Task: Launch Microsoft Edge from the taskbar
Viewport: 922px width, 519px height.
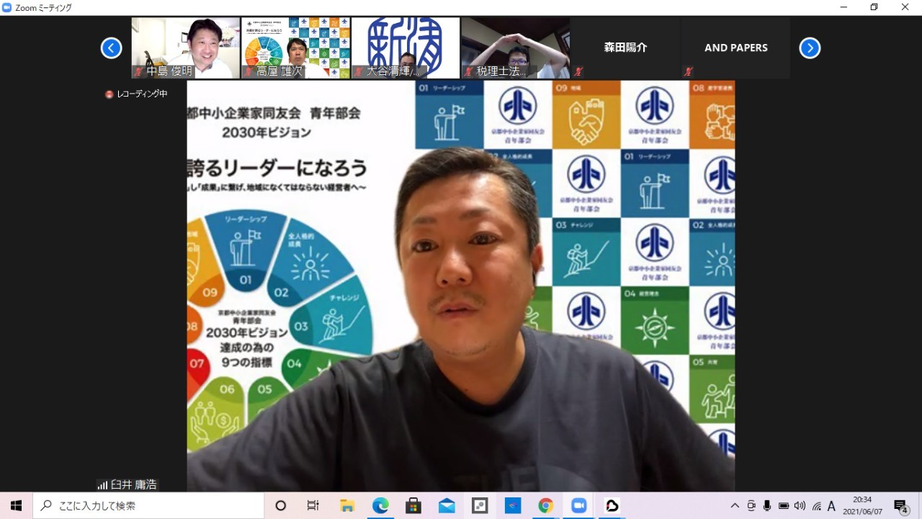Action: pyautogui.click(x=380, y=505)
